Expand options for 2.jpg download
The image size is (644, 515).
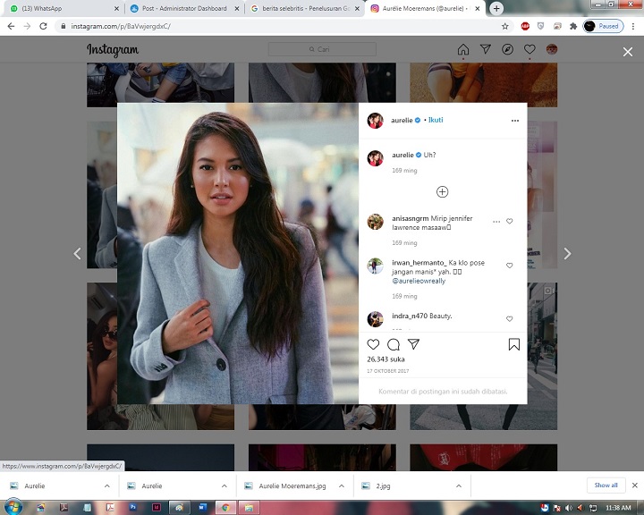click(x=459, y=485)
